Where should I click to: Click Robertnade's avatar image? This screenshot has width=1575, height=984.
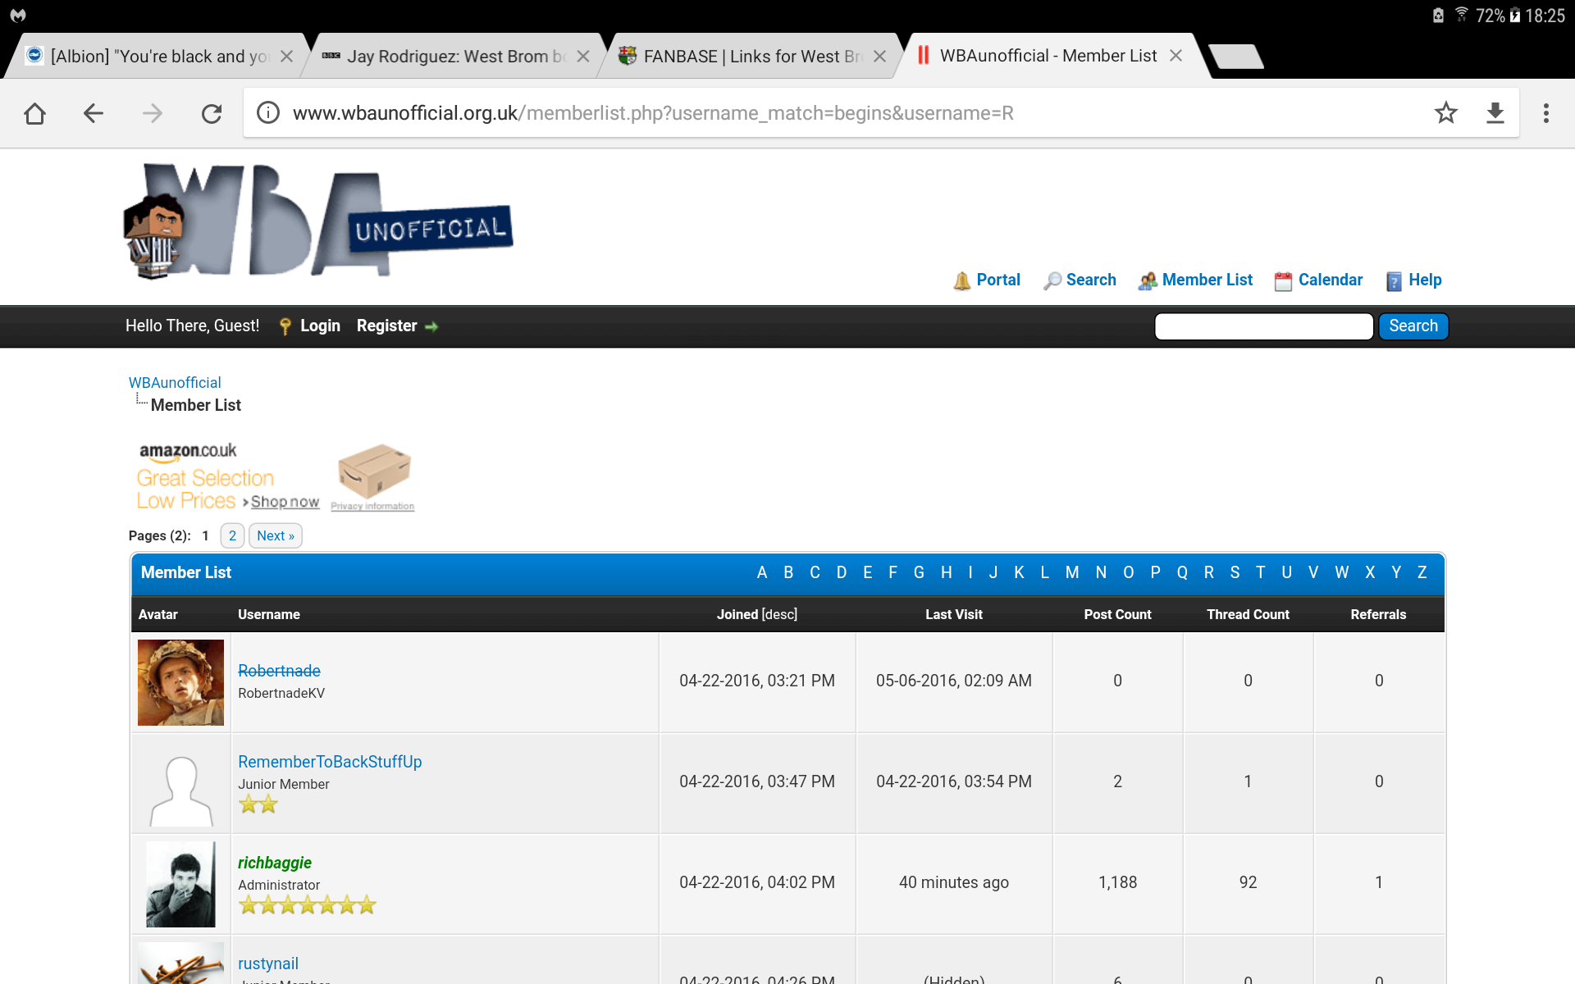(x=180, y=682)
